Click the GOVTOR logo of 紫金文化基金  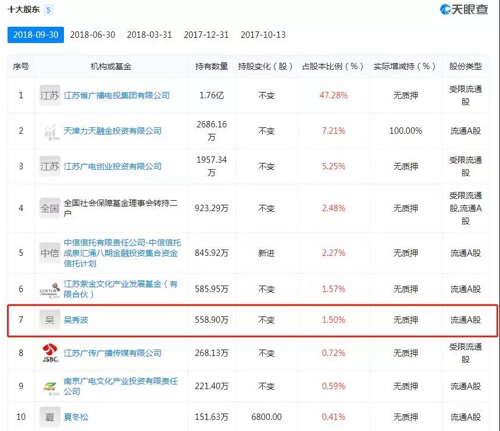(50, 290)
